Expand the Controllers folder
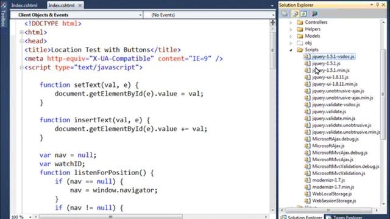The image size is (390, 219). (291, 23)
